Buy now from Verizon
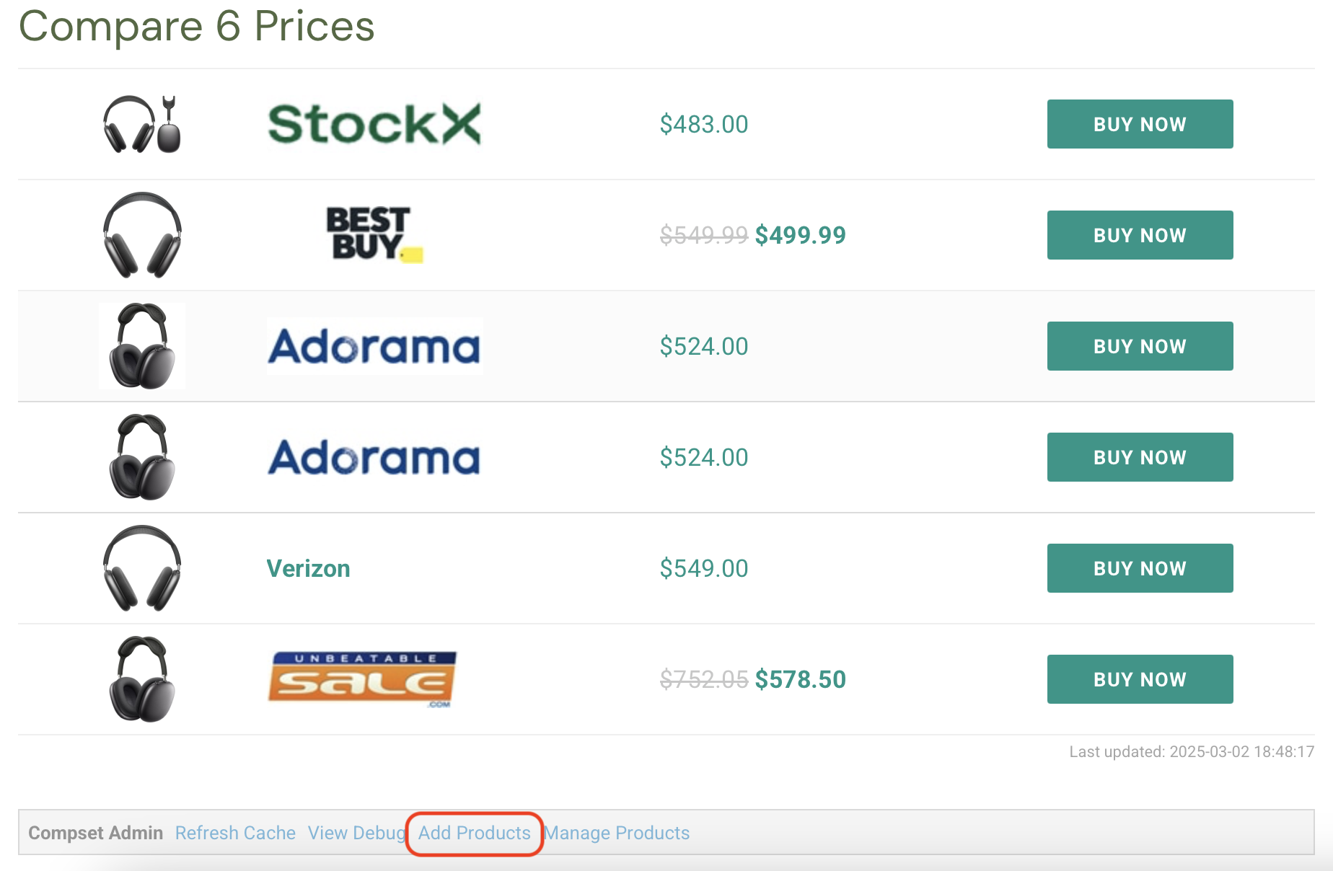1333x871 pixels. (1140, 568)
